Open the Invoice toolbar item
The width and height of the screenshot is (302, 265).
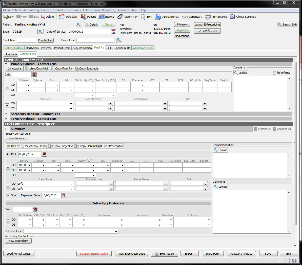click(106, 17)
